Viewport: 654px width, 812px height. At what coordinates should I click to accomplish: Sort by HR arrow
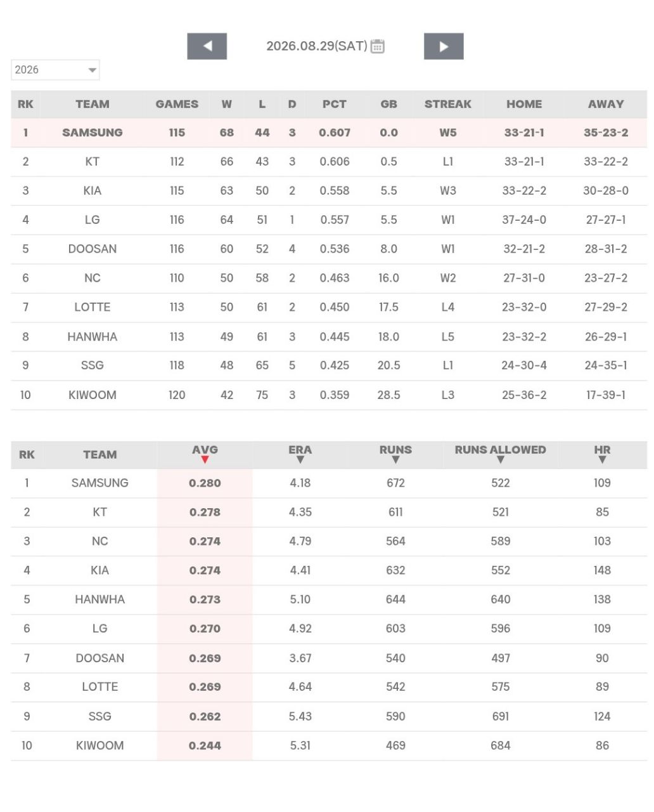(602, 460)
